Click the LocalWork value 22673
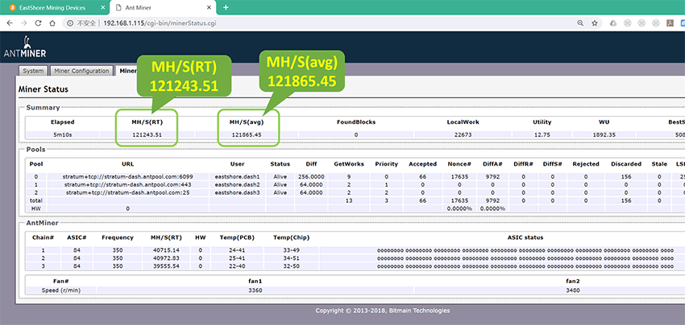The height and width of the screenshot is (325, 685). pos(463,135)
